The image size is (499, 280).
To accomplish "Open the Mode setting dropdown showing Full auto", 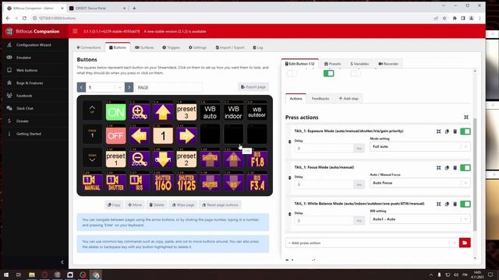I will pyautogui.click(x=419, y=147).
